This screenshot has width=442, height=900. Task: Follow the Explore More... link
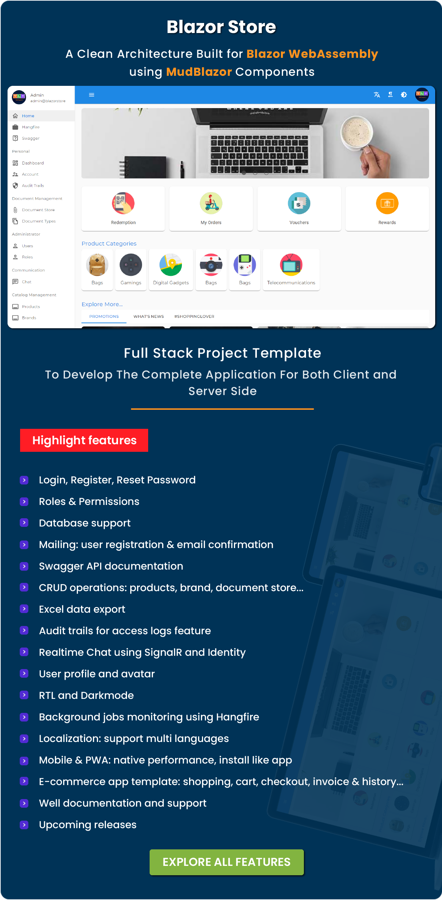[102, 304]
